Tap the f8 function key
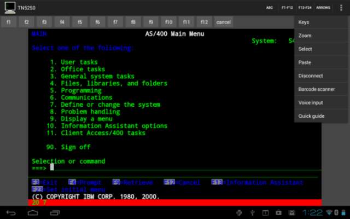 133,22
